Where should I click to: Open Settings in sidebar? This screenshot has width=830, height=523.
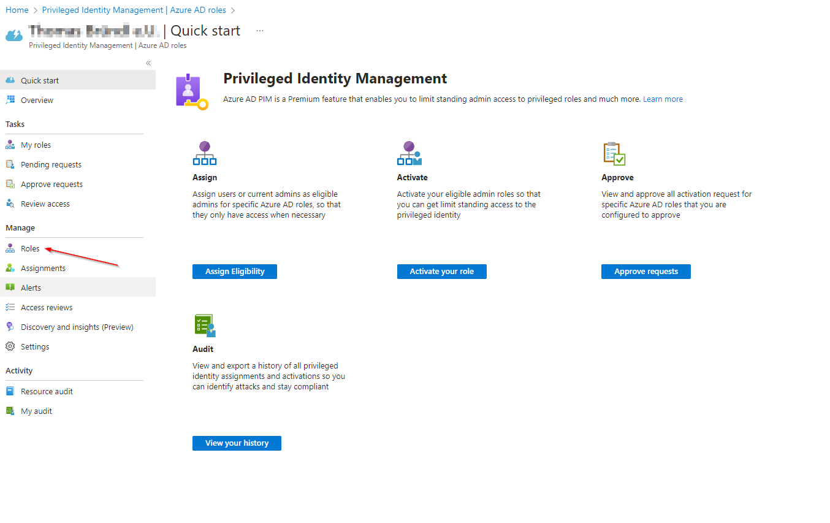pos(78,346)
